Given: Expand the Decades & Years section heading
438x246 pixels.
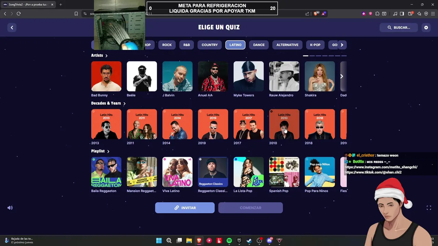Looking at the screenshot, I should [108, 103].
